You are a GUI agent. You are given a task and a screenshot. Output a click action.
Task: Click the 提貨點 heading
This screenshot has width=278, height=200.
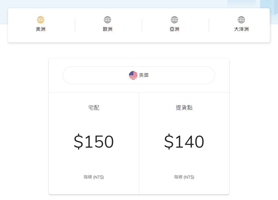[x=184, y=108]
